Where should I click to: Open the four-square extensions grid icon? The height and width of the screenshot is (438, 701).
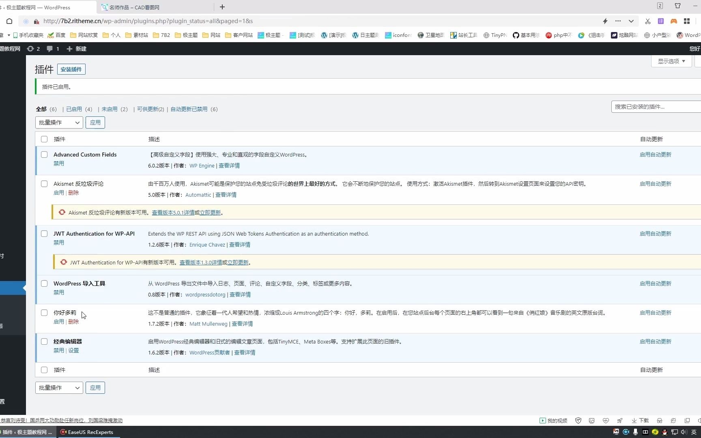(687, 21)
